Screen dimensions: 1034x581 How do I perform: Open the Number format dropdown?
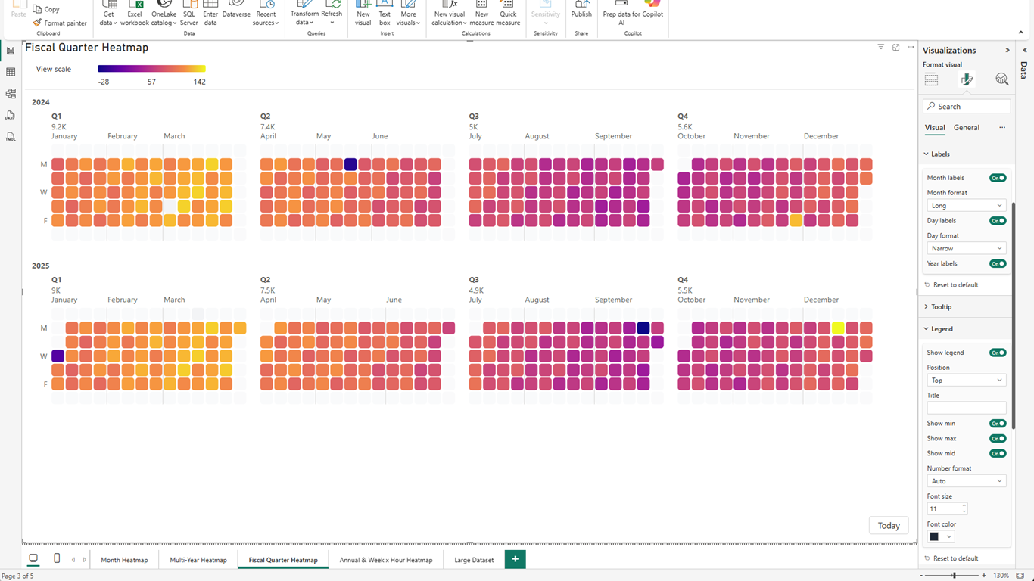click(967, 480)
